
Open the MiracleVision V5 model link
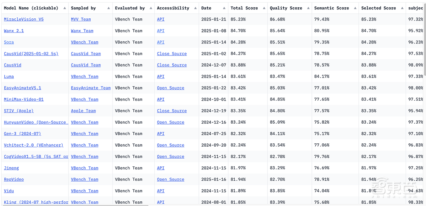point(23,20)
